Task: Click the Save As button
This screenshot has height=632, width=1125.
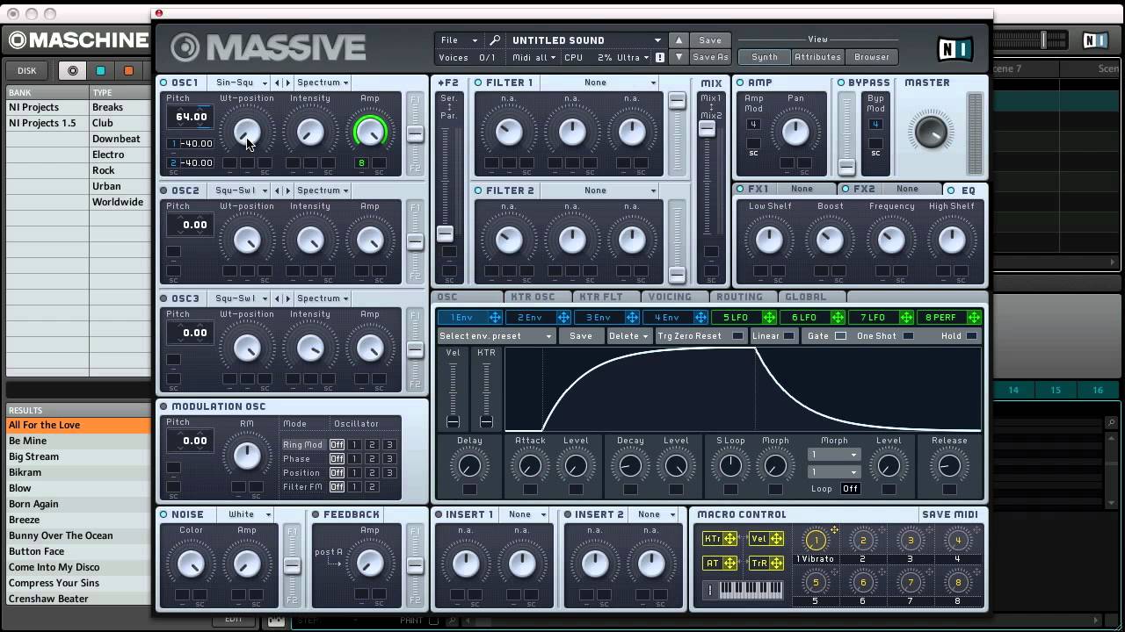Action: (x=710, y=57)
